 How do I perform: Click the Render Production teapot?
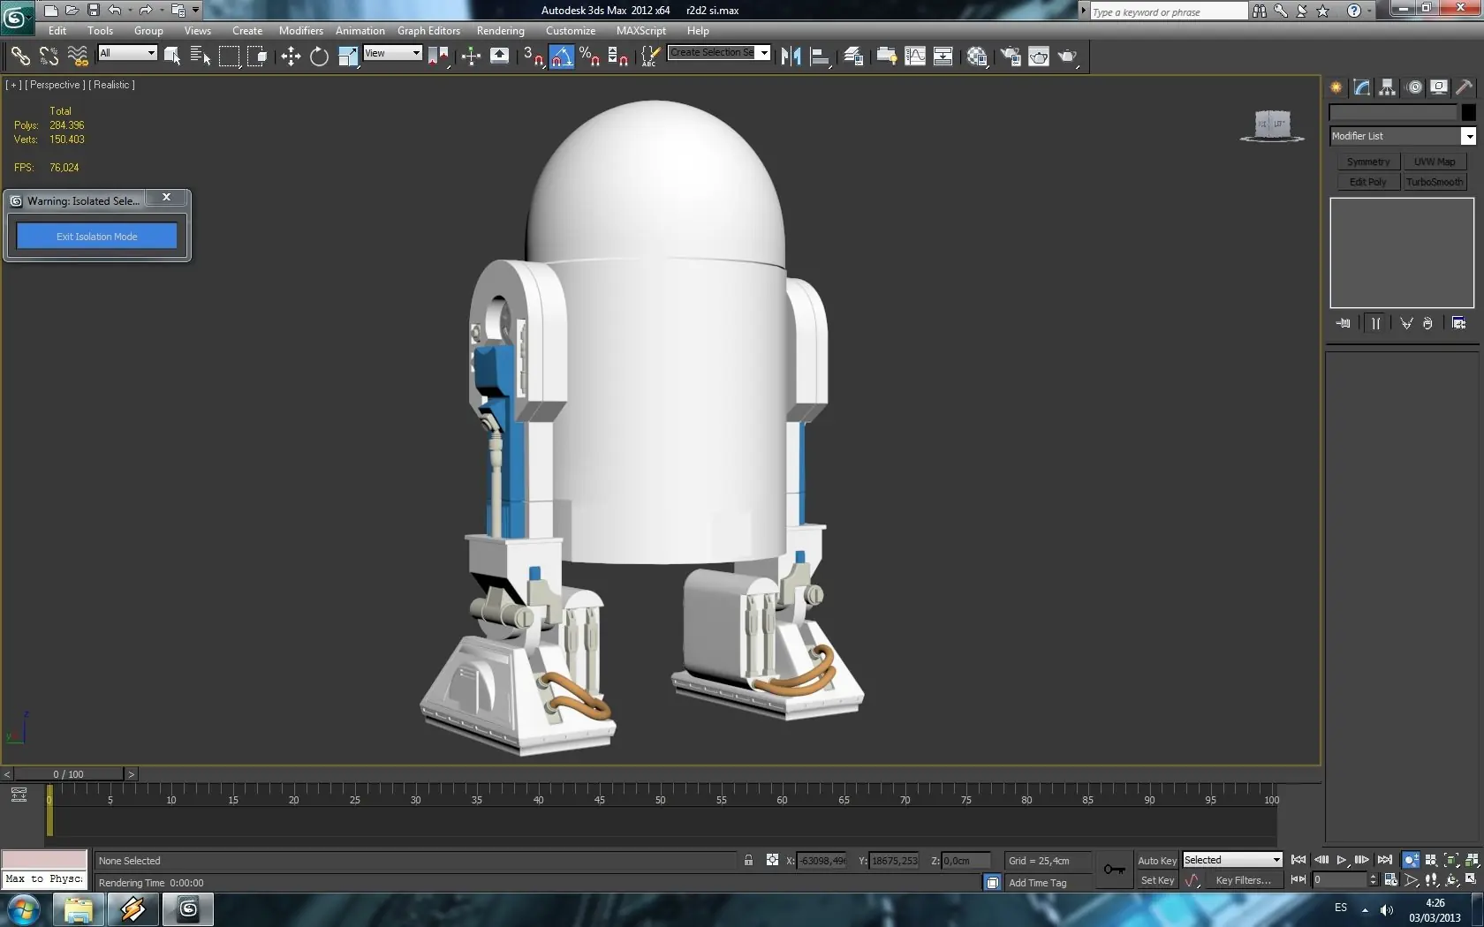click(x=1068, y=57)
